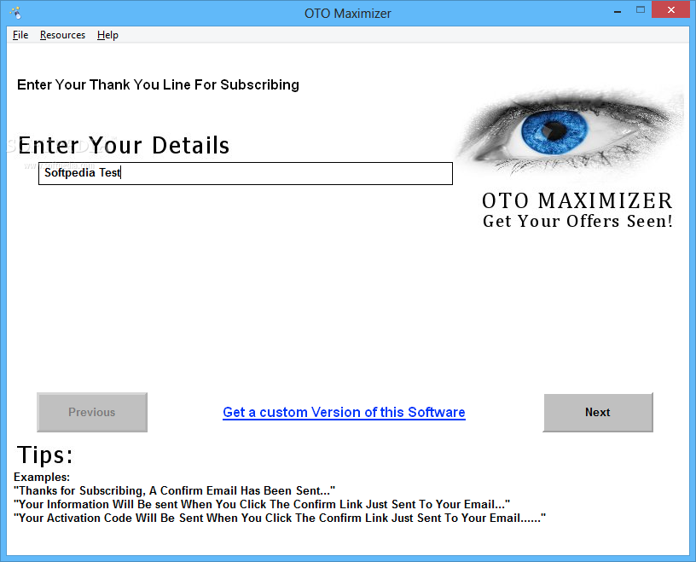Image resolution: width=696 pixels, height=562 pixels.
Task: Select the 'Thanks for Subscribing' example line
Action: coord(175,490)
